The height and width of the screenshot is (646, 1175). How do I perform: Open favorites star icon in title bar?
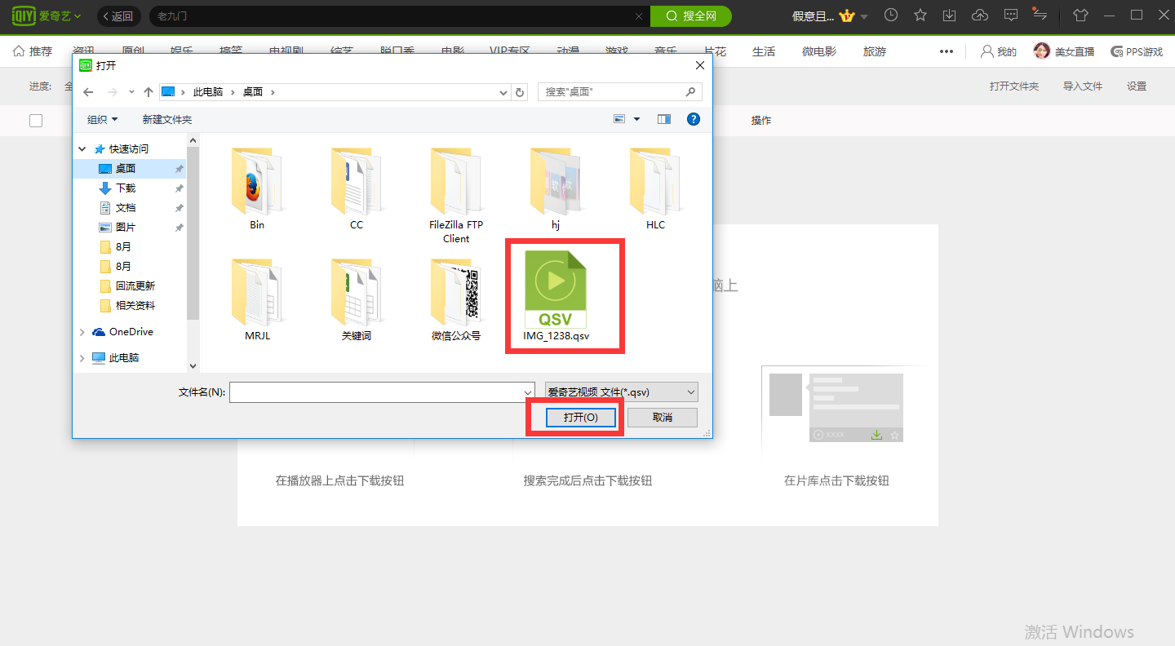pos(920,15)
